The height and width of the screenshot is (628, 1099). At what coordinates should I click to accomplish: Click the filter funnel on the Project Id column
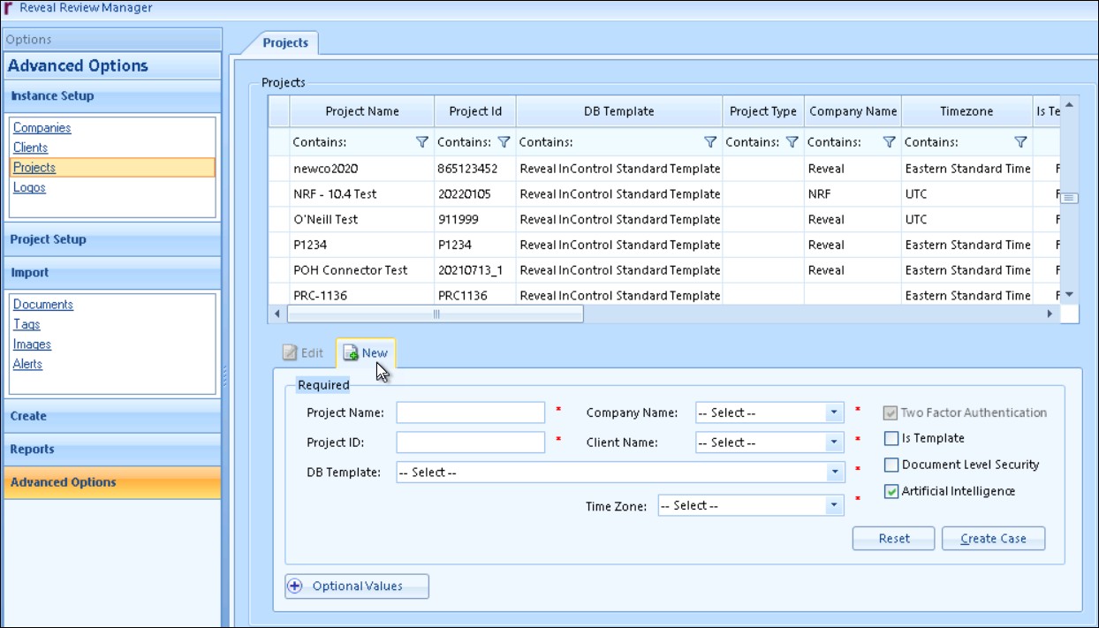pos(504,141)
